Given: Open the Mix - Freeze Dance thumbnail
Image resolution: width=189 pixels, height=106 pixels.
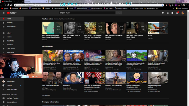Looking at the screenshot, I should click(x=53, y=28).
